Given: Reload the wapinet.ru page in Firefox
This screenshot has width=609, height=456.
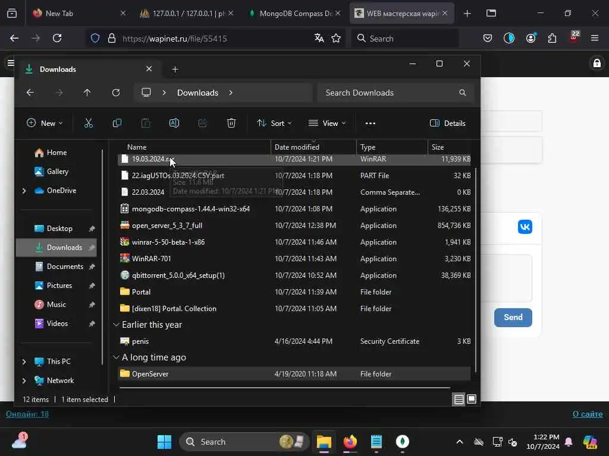Looking at the screenshot, I should [x=57, y=38].
